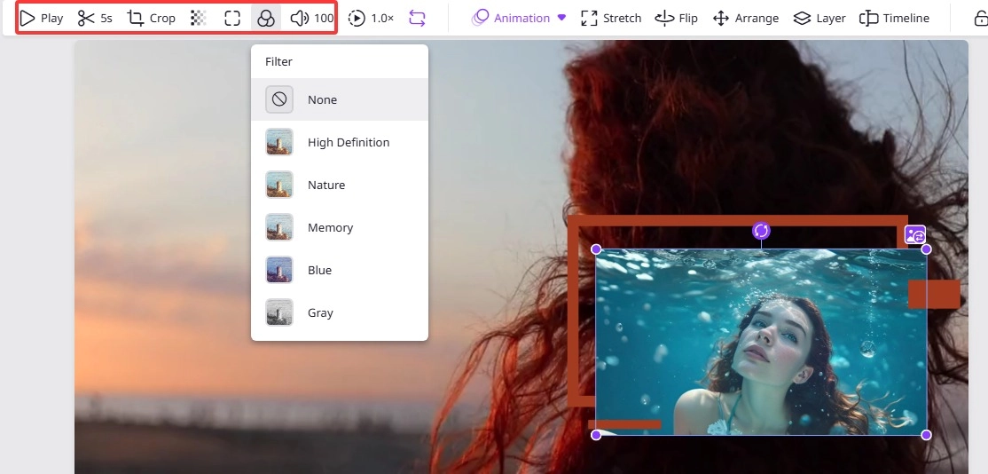Choose the Blue filter
This screenshot has height=474, width=988.
(x=340, y=270)
